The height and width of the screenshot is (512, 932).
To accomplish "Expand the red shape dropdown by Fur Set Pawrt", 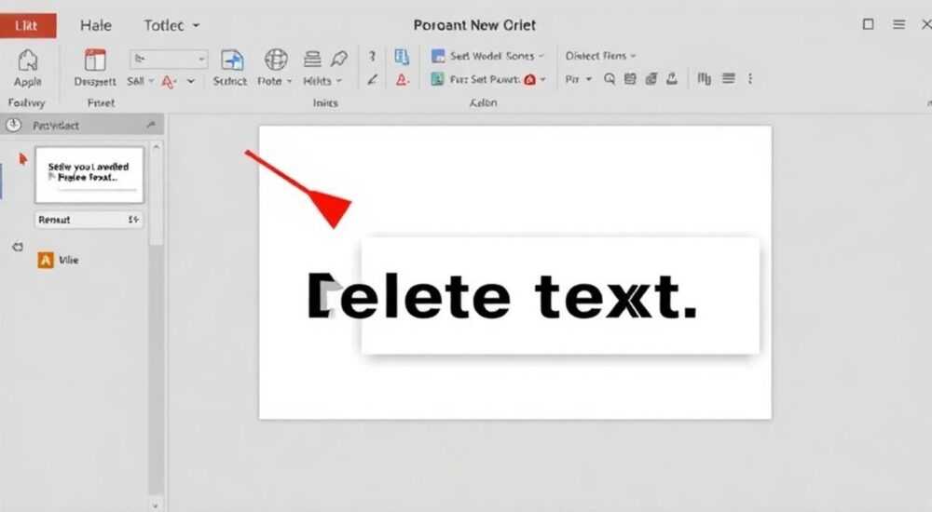I will 542,79.
